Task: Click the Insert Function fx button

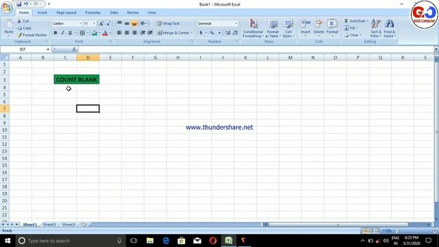Action: [74, 49]
